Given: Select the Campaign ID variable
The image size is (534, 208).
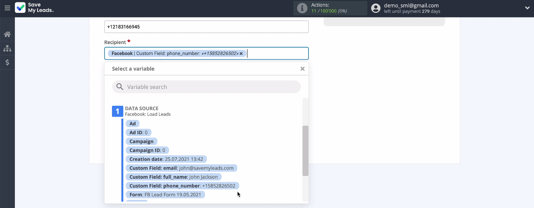Looking at the screenshot, I should (147, 150).
